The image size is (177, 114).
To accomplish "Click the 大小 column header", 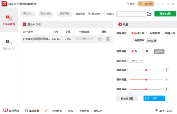I will click(56, 32).
